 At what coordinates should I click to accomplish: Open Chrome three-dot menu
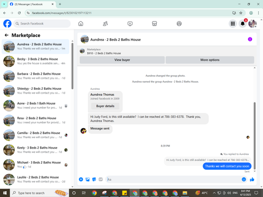[x=258, y=13]
